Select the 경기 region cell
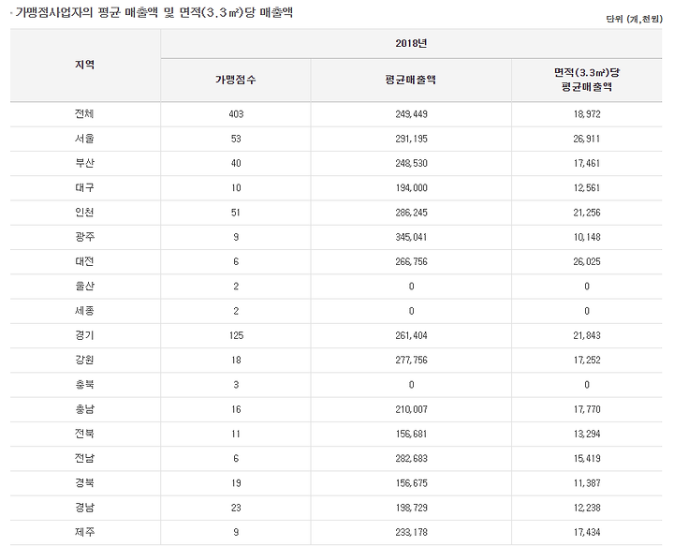Image resolution: width=674 pixels, height=546 pixels. tap(84, 335)
